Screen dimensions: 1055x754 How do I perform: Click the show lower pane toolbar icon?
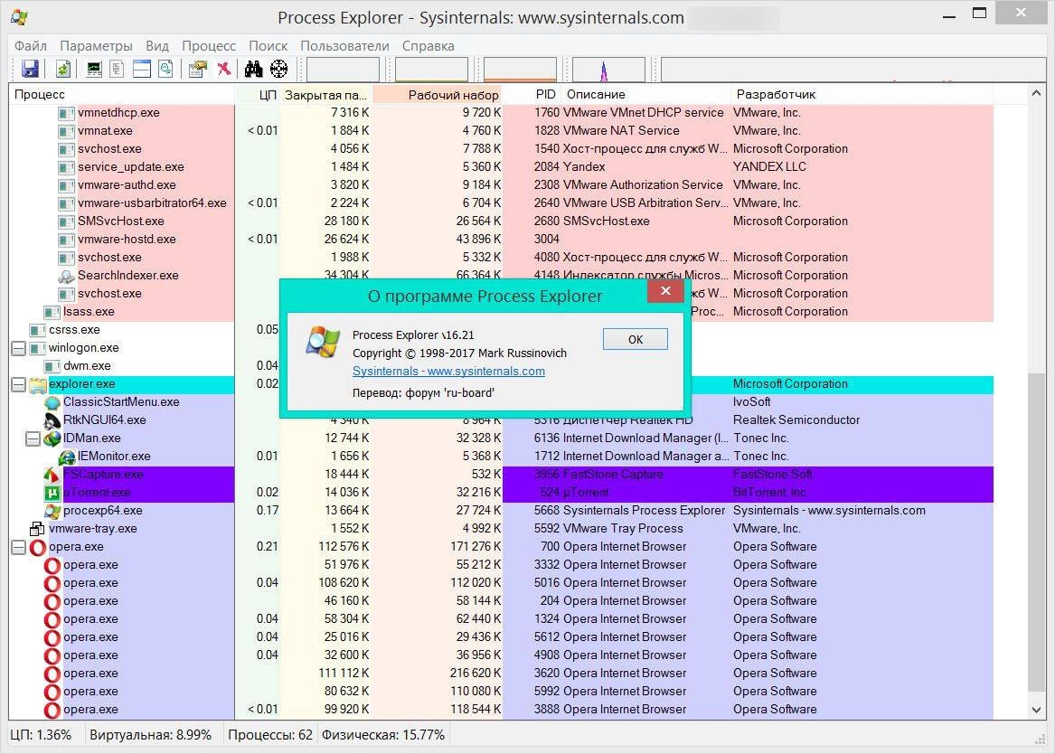(141, 69)
